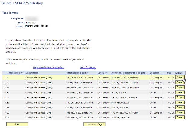The width and height of the screenshot is (188, 128).
Task: Click the Exit button
Action: (17, 124)
